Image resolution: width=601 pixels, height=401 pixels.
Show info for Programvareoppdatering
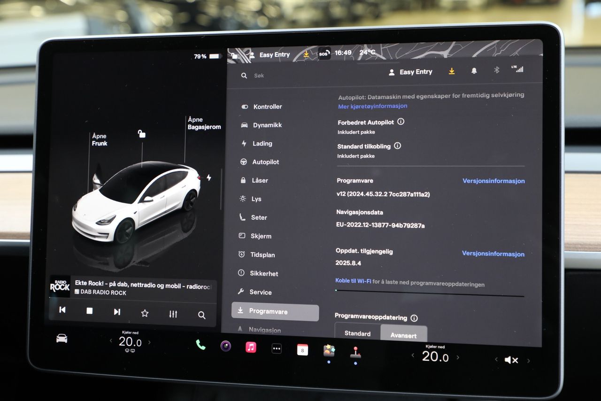pos(414,318)
